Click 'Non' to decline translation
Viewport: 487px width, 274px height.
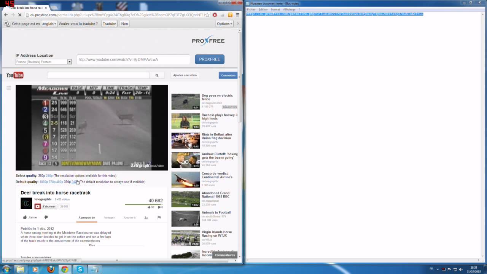click(124, 24)
